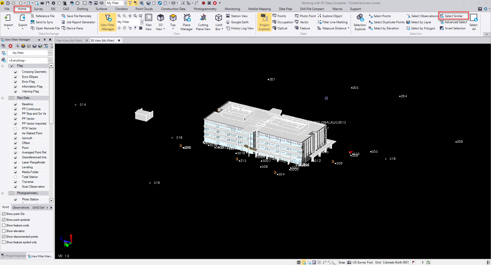
Task: Open the Project Explorer ribbon button
Action: 264,22
